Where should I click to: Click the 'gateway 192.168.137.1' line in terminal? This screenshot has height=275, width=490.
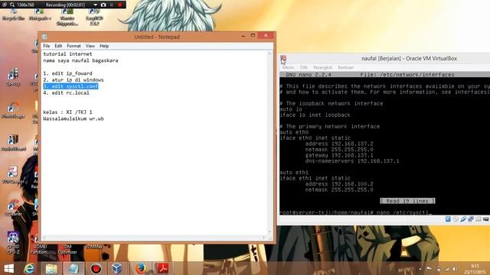point(339,155)
